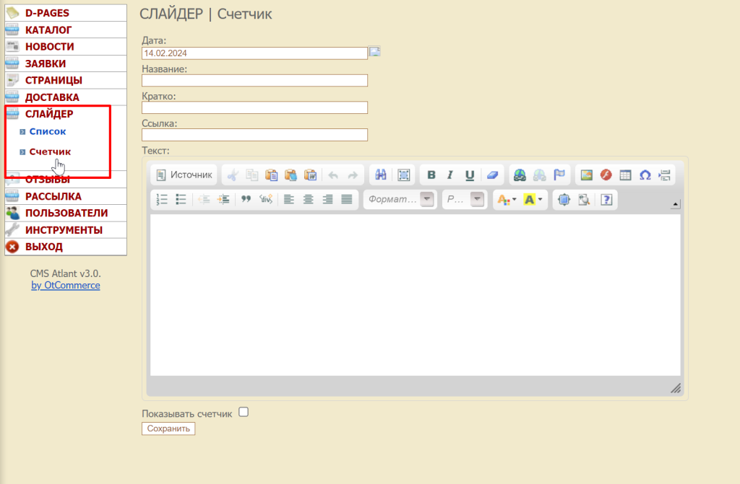Click Paste from Word icon
740x484 pixels.
coord(310,175)
